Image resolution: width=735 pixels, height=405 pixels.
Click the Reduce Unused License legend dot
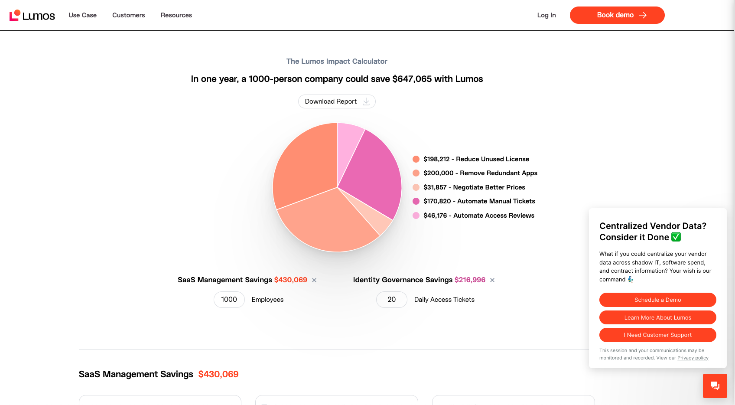tap(416, 159)
